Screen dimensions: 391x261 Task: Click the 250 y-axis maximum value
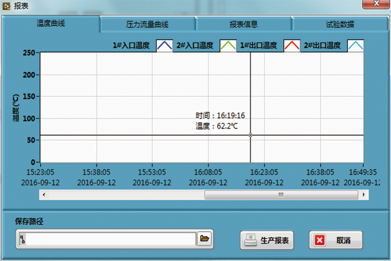pos(29,53)
